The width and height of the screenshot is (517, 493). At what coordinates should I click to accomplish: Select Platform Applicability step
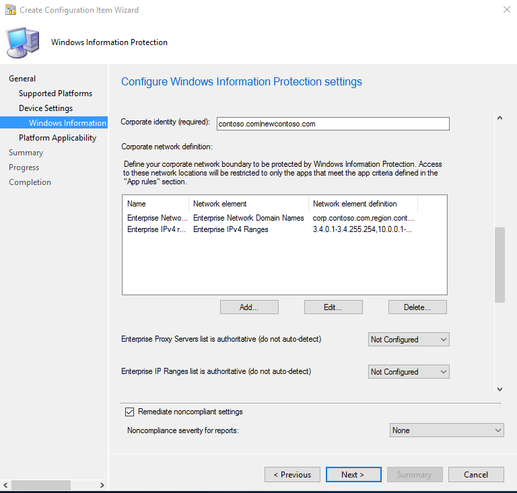click(57, 138)
